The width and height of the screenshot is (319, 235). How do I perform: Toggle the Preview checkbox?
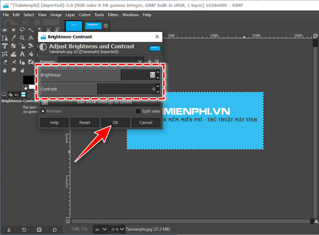click(x=43, y=111)
